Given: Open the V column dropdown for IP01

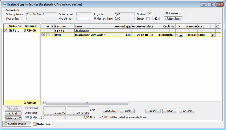Looking at the screenshot, I should (x=181, y=35).
